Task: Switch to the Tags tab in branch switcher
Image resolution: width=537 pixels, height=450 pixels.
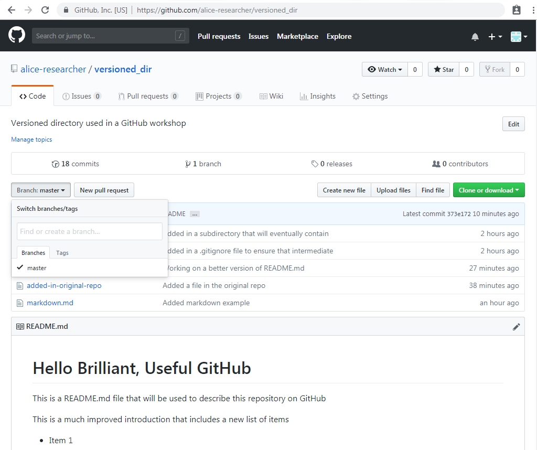Action: [62, 252]
